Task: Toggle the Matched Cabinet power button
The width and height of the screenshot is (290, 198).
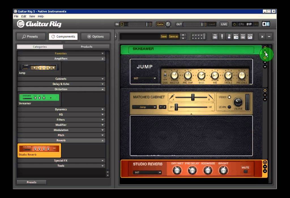Action: (265, 91)
